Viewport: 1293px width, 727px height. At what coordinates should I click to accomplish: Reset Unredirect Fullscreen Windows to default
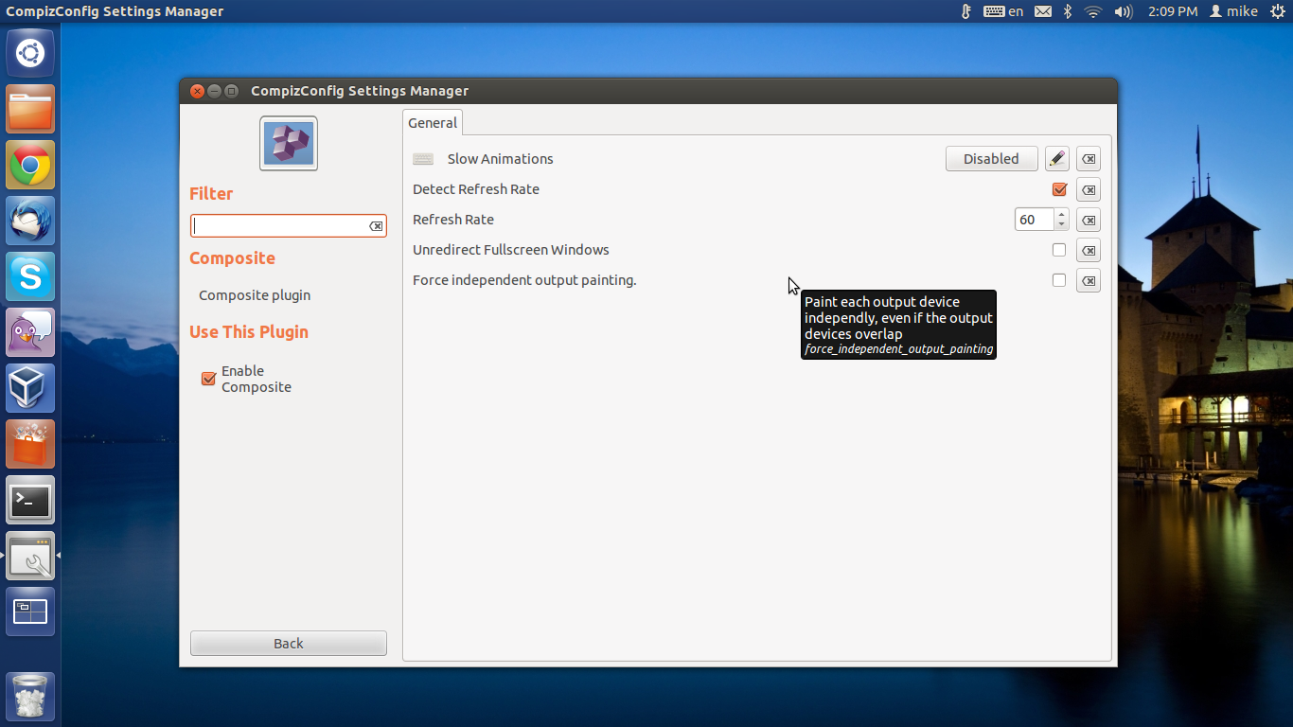point(1089,250)
